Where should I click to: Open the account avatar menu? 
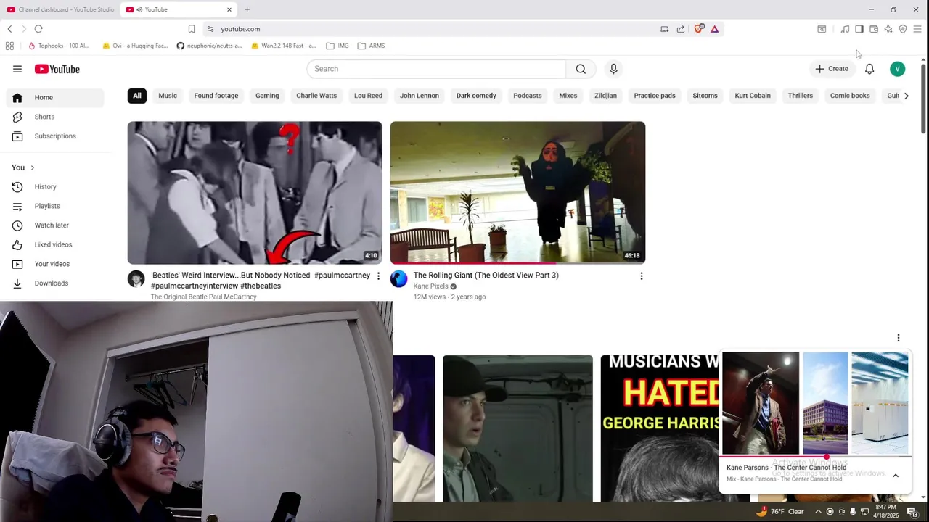click(x=898, y=69)
